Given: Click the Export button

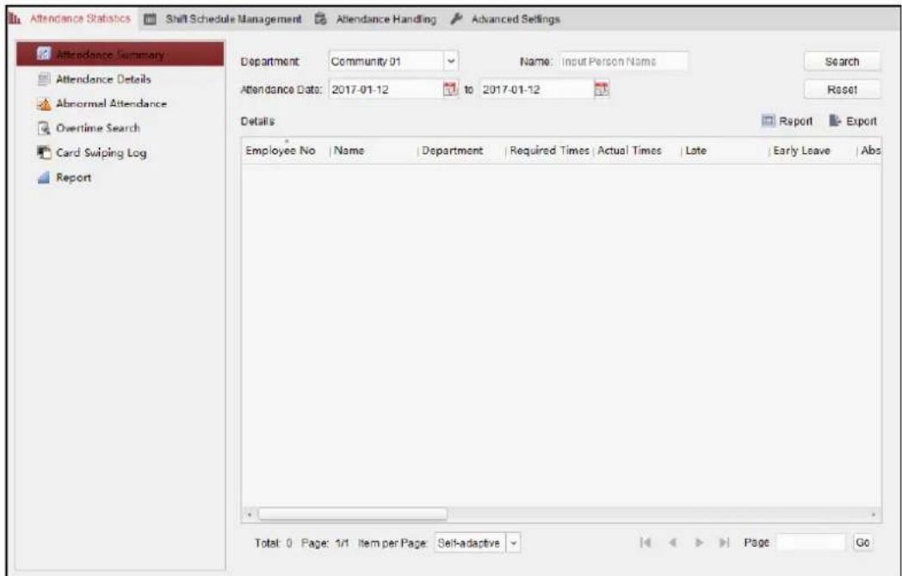Looking at the screenshot, I should (x=853, y=121).
